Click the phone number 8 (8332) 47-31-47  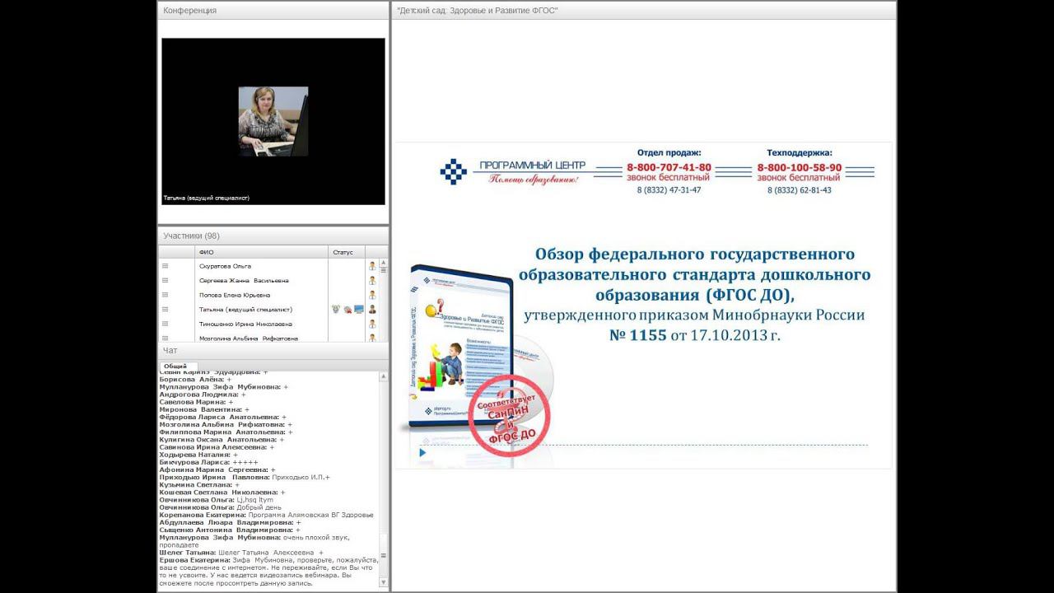pyautogui.click(x=669, y=190)
